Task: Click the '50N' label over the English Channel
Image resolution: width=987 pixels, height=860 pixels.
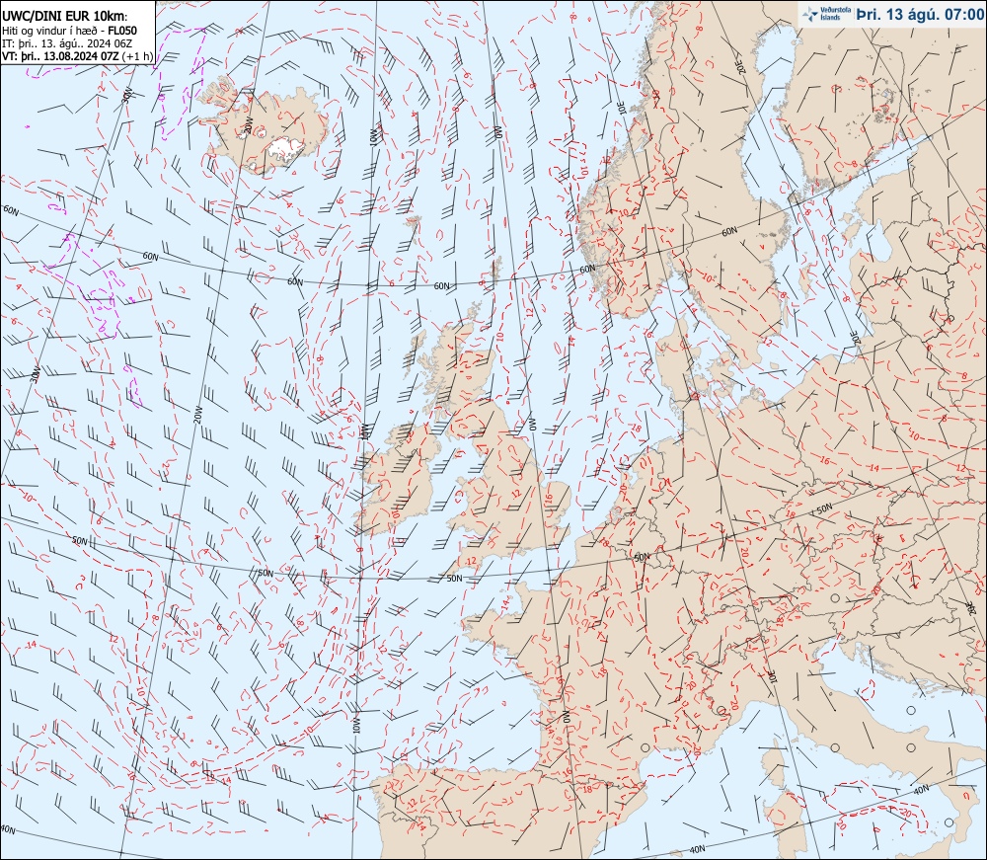Action: pyautogui.click(x=454, y=578)
